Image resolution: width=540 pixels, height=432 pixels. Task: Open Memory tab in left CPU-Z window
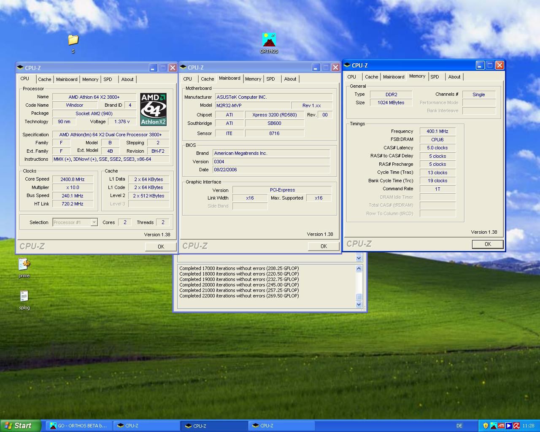click(x=90, y=79)
